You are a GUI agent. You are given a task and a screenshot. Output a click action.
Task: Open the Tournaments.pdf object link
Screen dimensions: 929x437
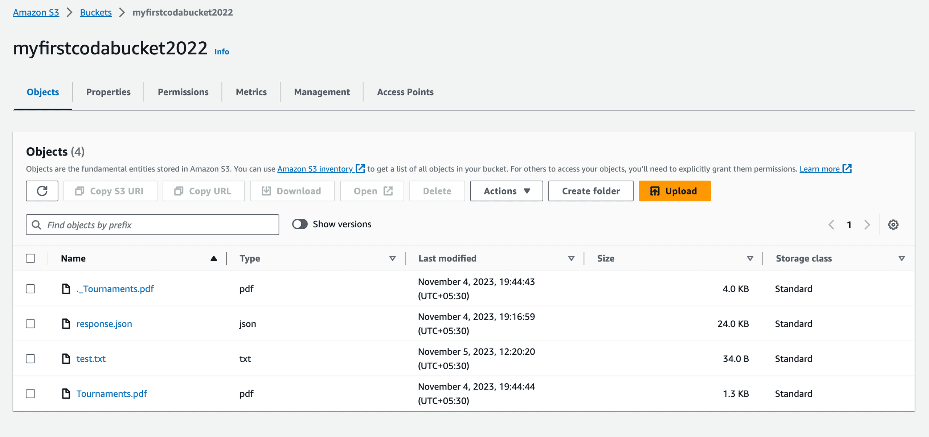pyautogui.click(x=111, y=393)
